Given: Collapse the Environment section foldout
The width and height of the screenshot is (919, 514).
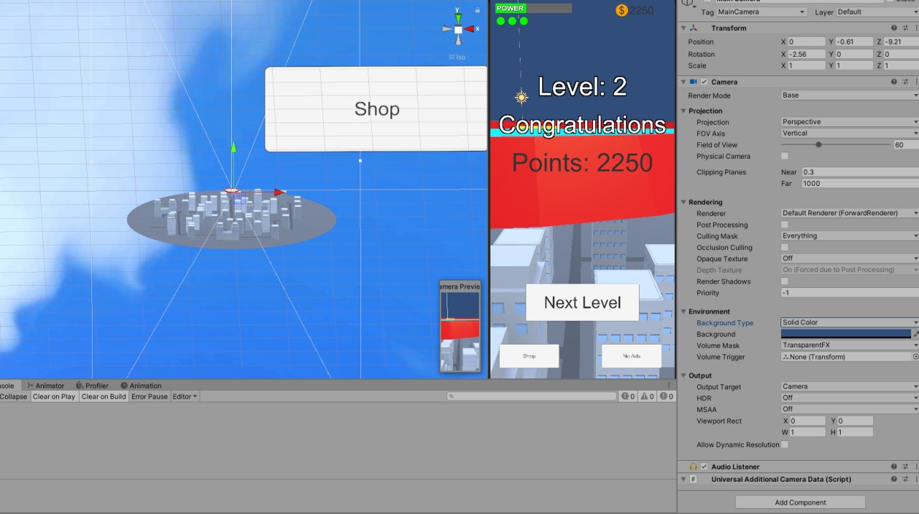Looking at the screenshot, I should click(683, 312).
